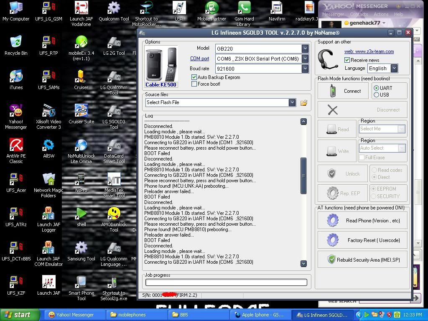Click the Connect button
The width and height of the screenshot is (428, 321).
tap(343, 91)
